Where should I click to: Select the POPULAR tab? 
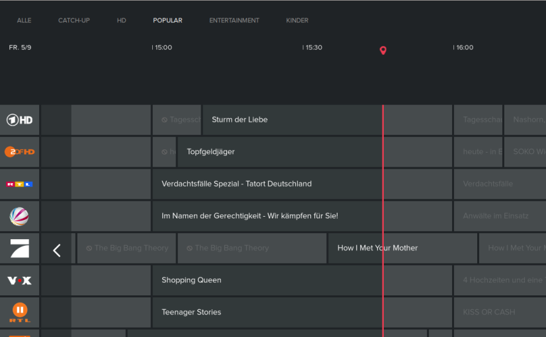pos(167,20)
